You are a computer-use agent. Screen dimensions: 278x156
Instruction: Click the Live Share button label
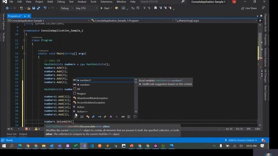pyautogui.click(x=251, y=8)
